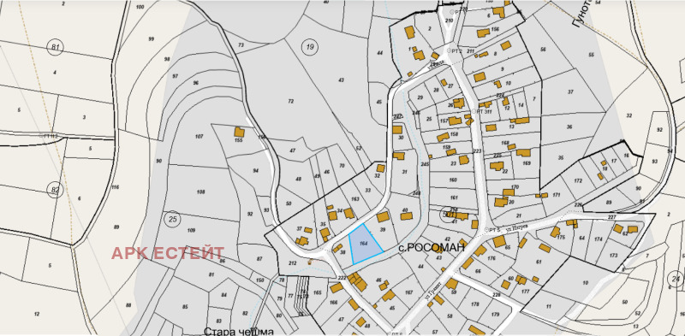Select road parcel number 223

click(x=477, y=151)
